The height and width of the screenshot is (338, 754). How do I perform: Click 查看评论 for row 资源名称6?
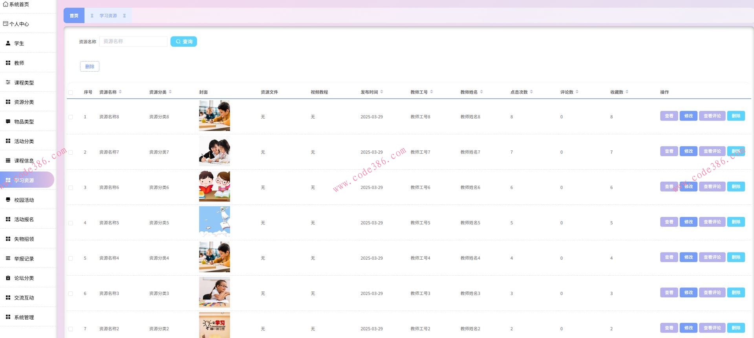[712, 186]
